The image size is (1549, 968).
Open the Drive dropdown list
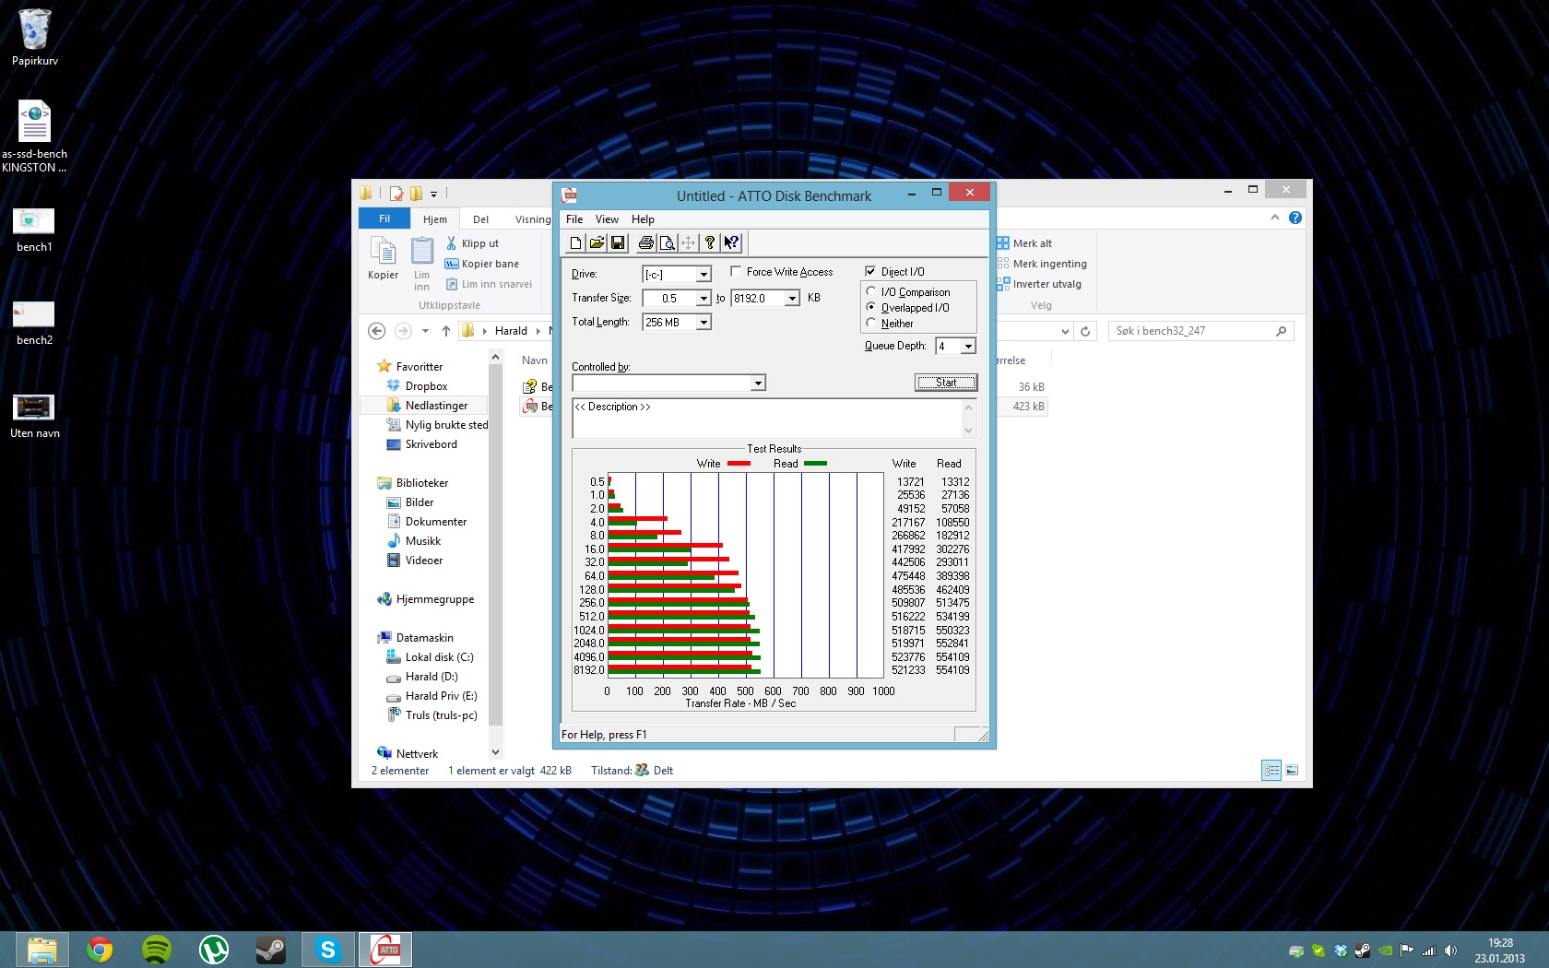pos(703,275)
